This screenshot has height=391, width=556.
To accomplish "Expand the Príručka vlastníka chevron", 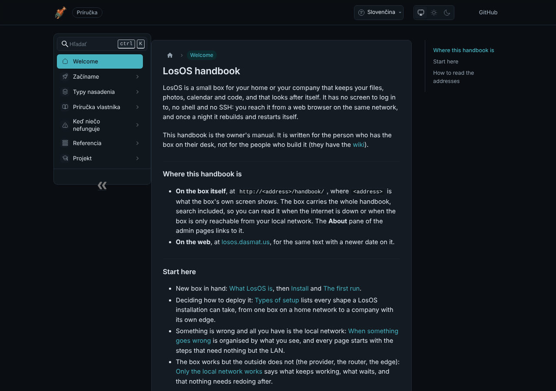I will (137, 107).
